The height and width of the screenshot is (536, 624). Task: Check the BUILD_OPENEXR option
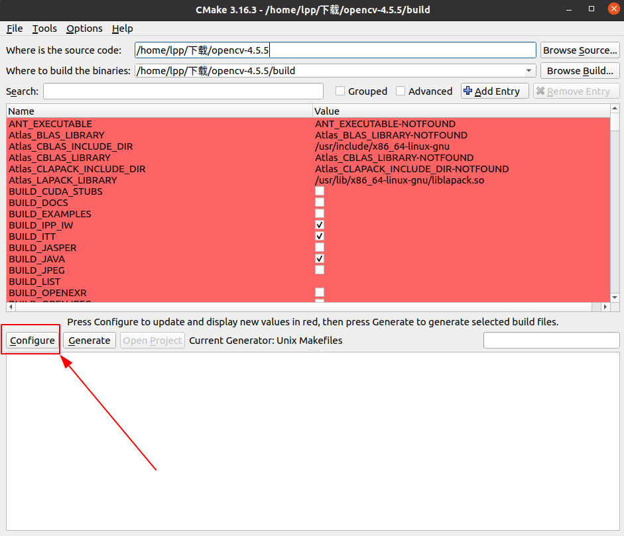click(320, 293)
